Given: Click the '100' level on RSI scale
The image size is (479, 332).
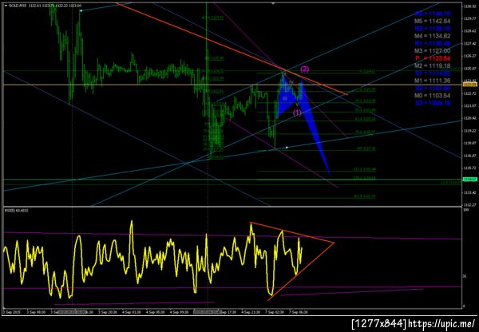Looking at the screenshot, I should [465, 211].
